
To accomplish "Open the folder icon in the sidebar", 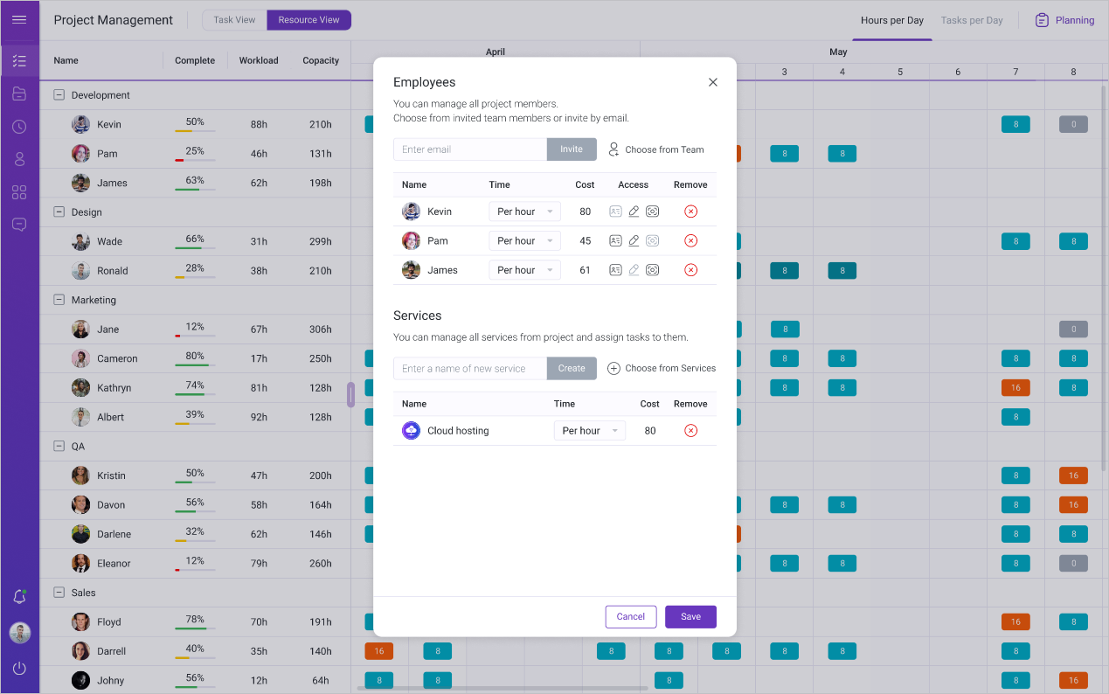I will [19, 94].
